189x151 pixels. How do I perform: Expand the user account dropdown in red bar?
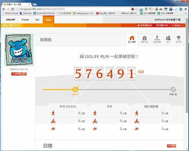click(x=177, y=25)
